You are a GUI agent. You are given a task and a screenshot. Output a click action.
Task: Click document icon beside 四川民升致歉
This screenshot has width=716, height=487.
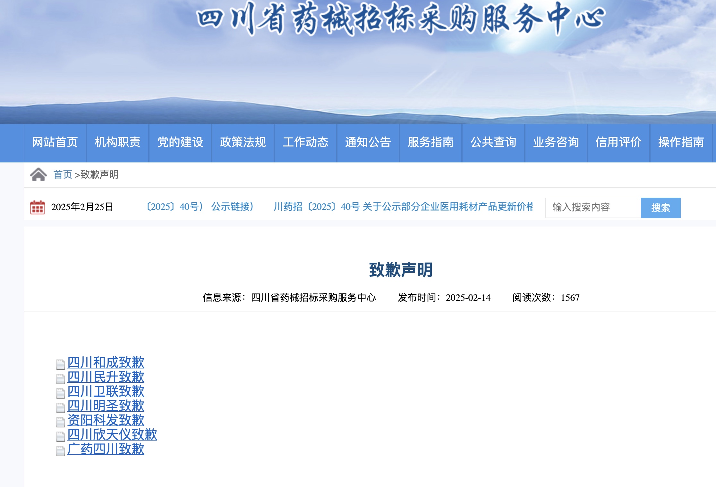(60, 379)
